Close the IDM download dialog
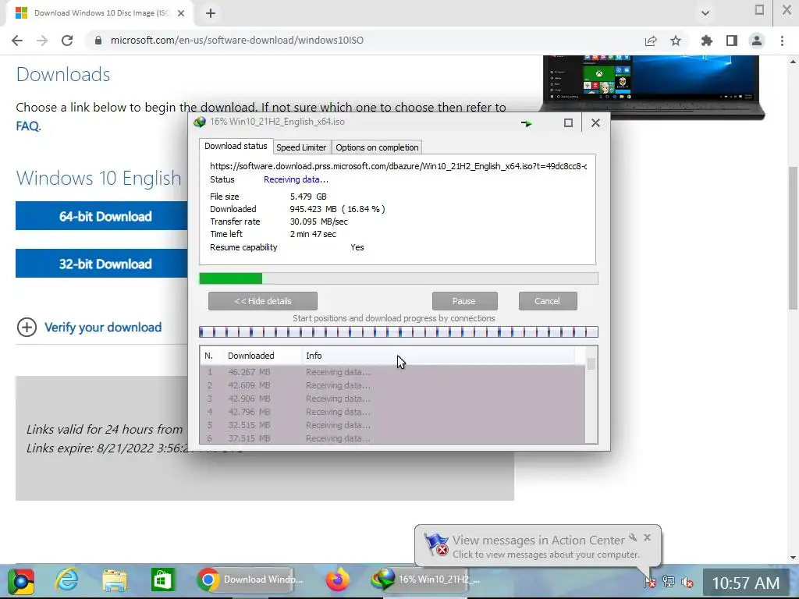799x599 pixels. point(595,122)
